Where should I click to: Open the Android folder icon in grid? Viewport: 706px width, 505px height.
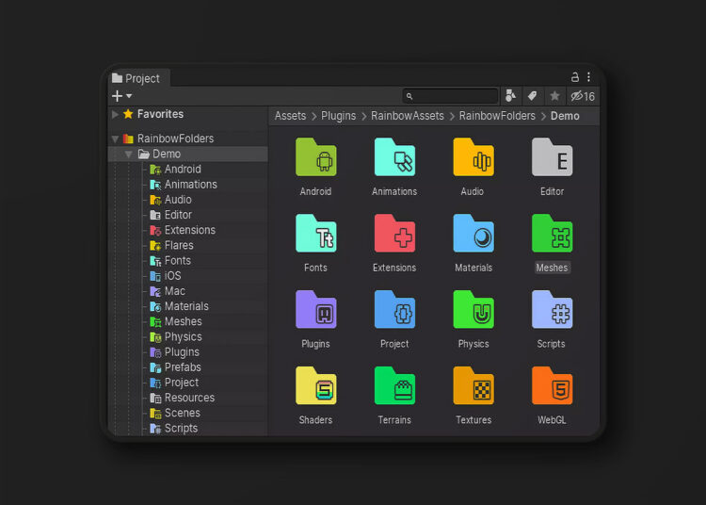(x=315, y=157)
